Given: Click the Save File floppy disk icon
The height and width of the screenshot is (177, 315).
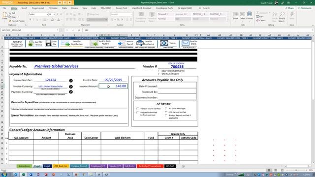Looking at the screenshot, I should point(48,43).
